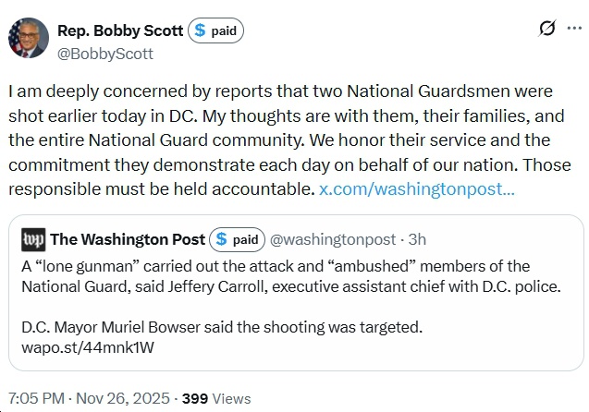589x412 pixels.
Task: Open the @BobbyScott handle
Action: pyautogui.click(x=105, y=54)
